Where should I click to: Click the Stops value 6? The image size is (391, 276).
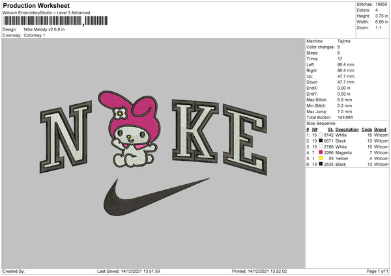(339, 53)
